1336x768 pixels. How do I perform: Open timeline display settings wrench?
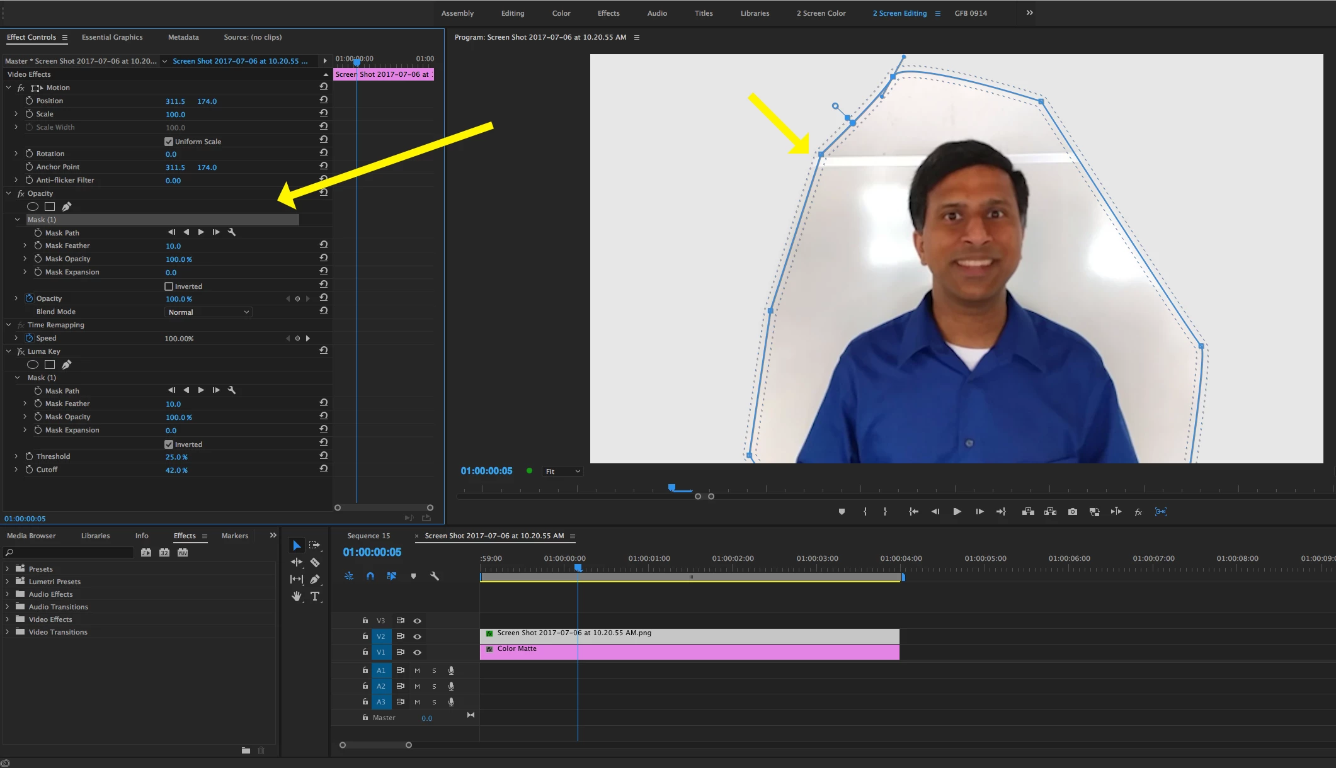[435, 576]
